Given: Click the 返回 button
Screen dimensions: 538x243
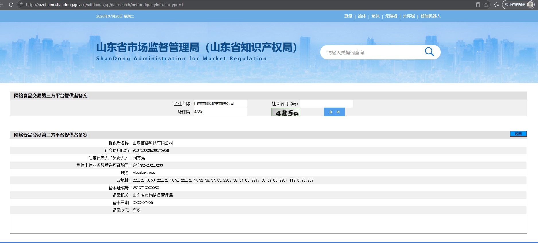Looking at the screenshot, I should click(x=518, y=134).
